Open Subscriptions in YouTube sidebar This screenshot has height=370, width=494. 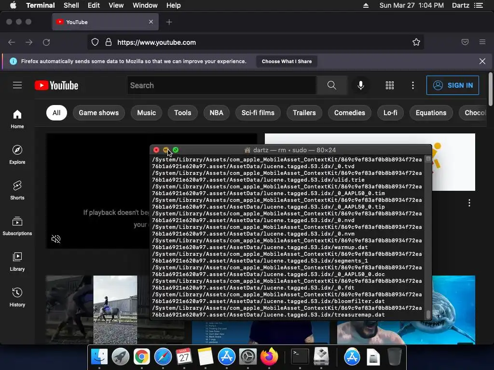click(17, 226)
